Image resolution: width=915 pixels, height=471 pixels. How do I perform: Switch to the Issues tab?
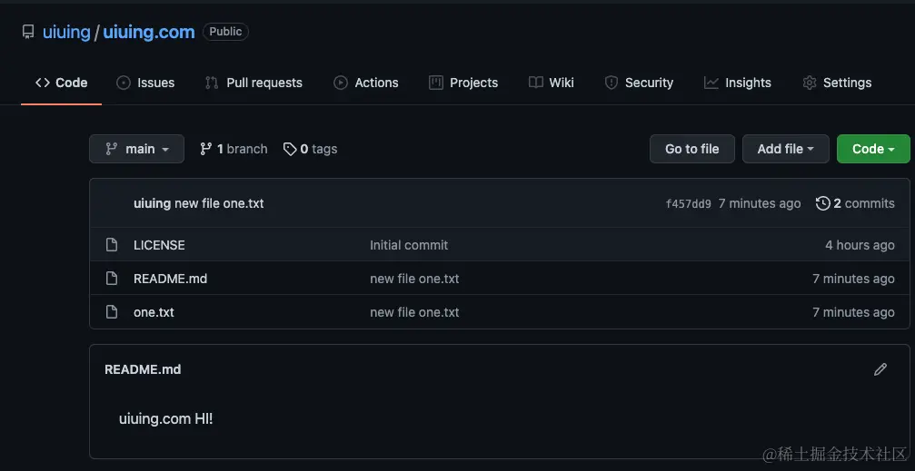[x=145, y=83]
